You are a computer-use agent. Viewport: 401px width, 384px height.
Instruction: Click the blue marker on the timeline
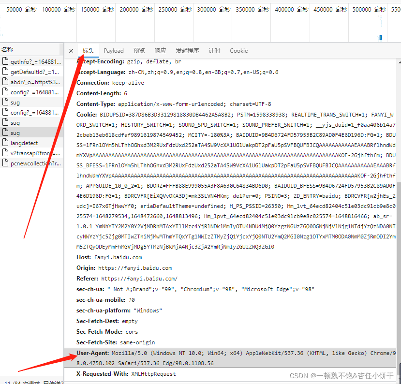click(381, 38)
